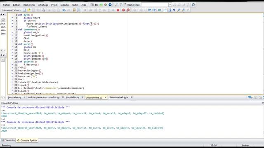264x148 pixels.
Task: Close the jeu-vieter.py tab
Action: (24, 97)
